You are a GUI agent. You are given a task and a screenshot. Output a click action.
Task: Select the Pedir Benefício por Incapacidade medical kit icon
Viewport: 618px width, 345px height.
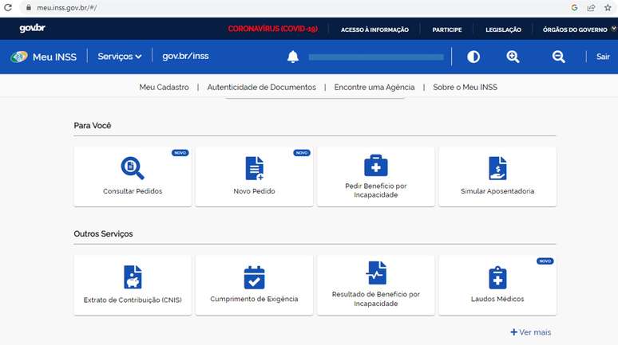click(x=375, y=165)
